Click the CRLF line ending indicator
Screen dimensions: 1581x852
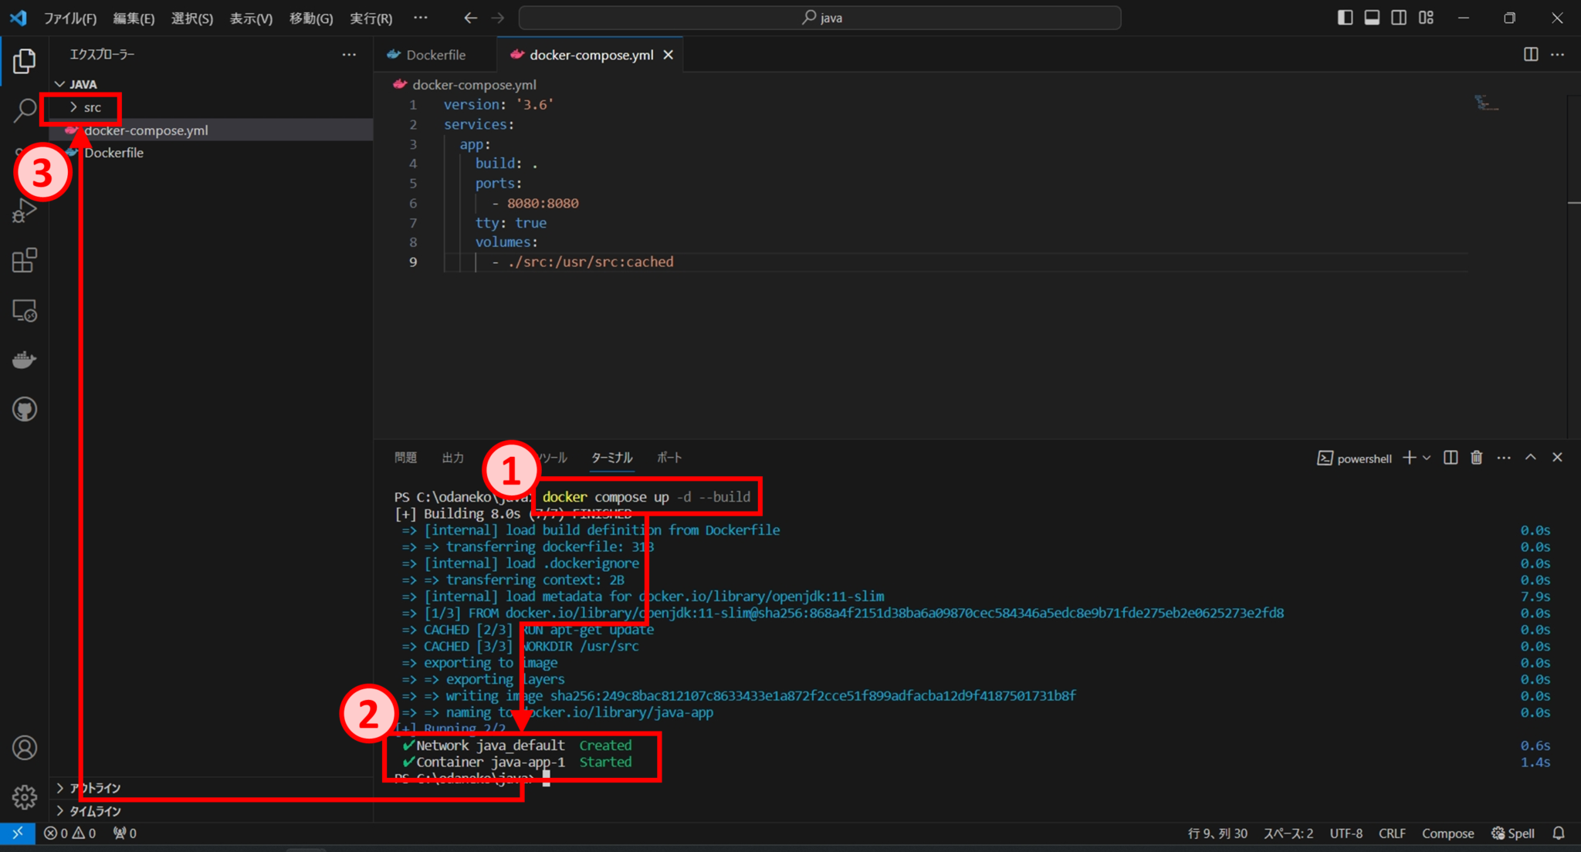(x=1392, y=833)
